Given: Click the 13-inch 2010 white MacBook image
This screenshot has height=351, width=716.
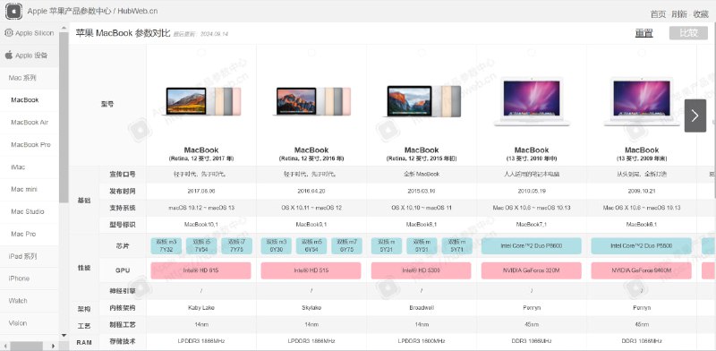Looking at the screenshot, I should [532, 101].
